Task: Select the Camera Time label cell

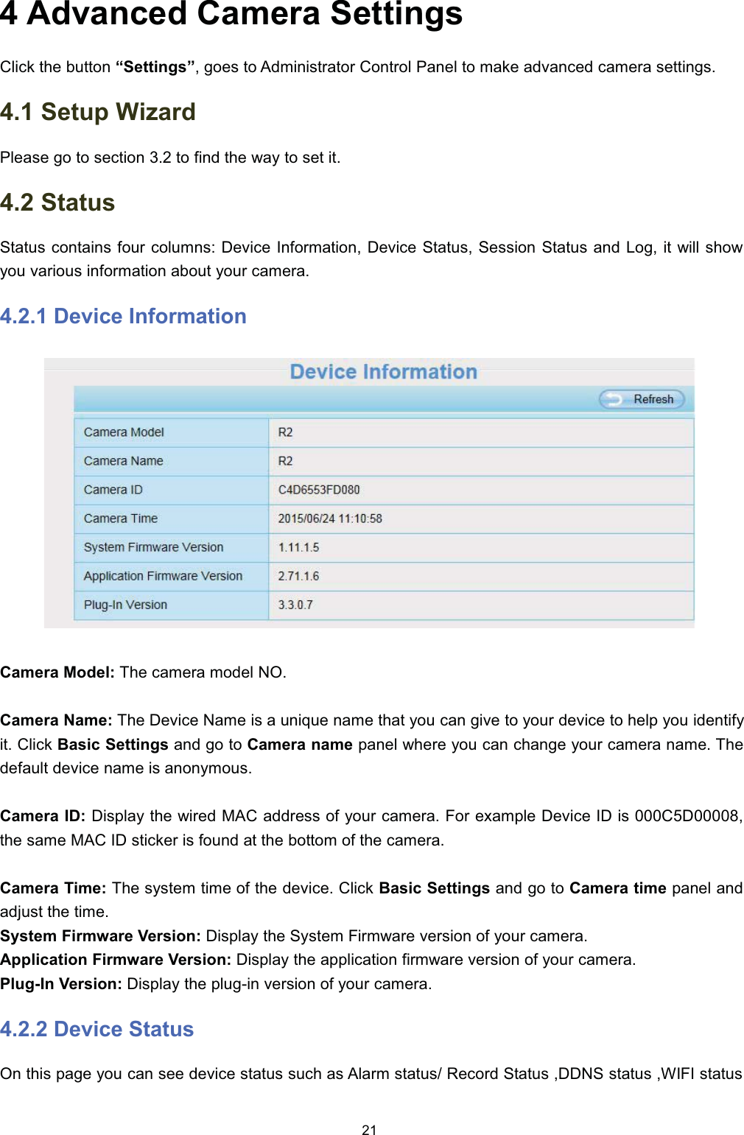Action: coord(171,519)
